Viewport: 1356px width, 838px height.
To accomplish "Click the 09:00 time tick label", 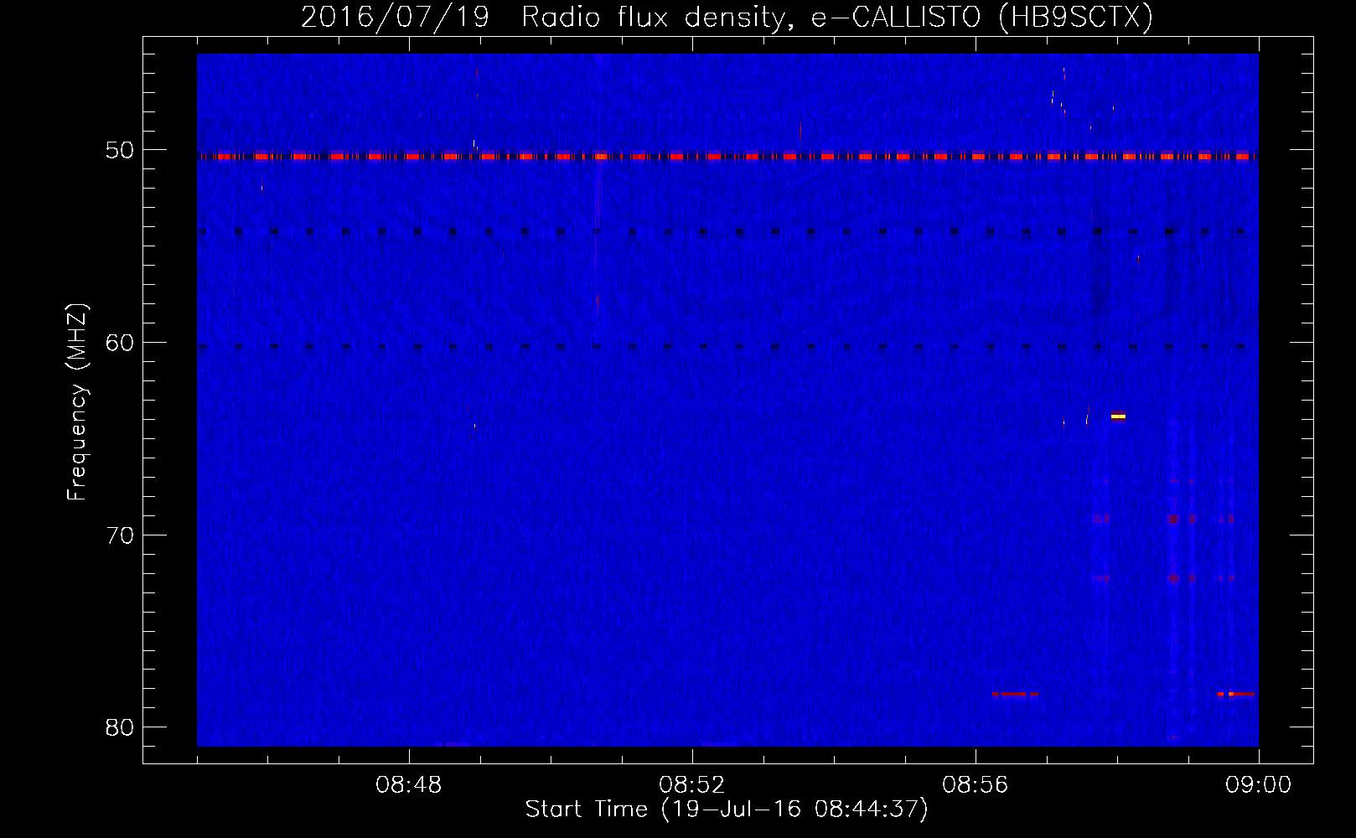I will (x=1259, y=785).
